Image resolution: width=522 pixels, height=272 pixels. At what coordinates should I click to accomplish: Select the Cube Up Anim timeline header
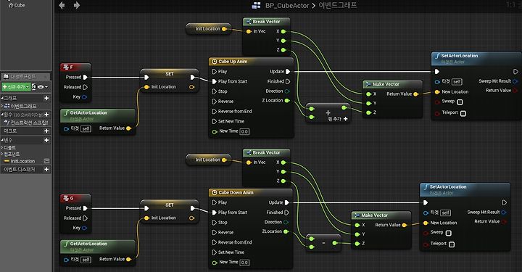tap(251, 62)
